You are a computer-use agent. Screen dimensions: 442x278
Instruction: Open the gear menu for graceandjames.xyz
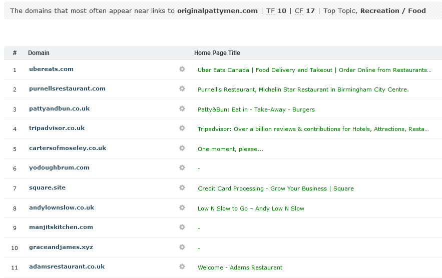[182, 247]
